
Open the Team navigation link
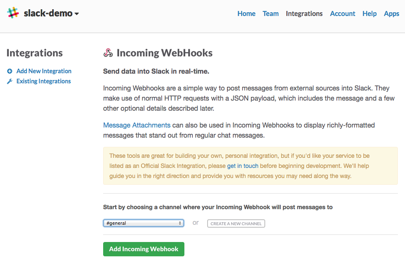coord(270,13)
